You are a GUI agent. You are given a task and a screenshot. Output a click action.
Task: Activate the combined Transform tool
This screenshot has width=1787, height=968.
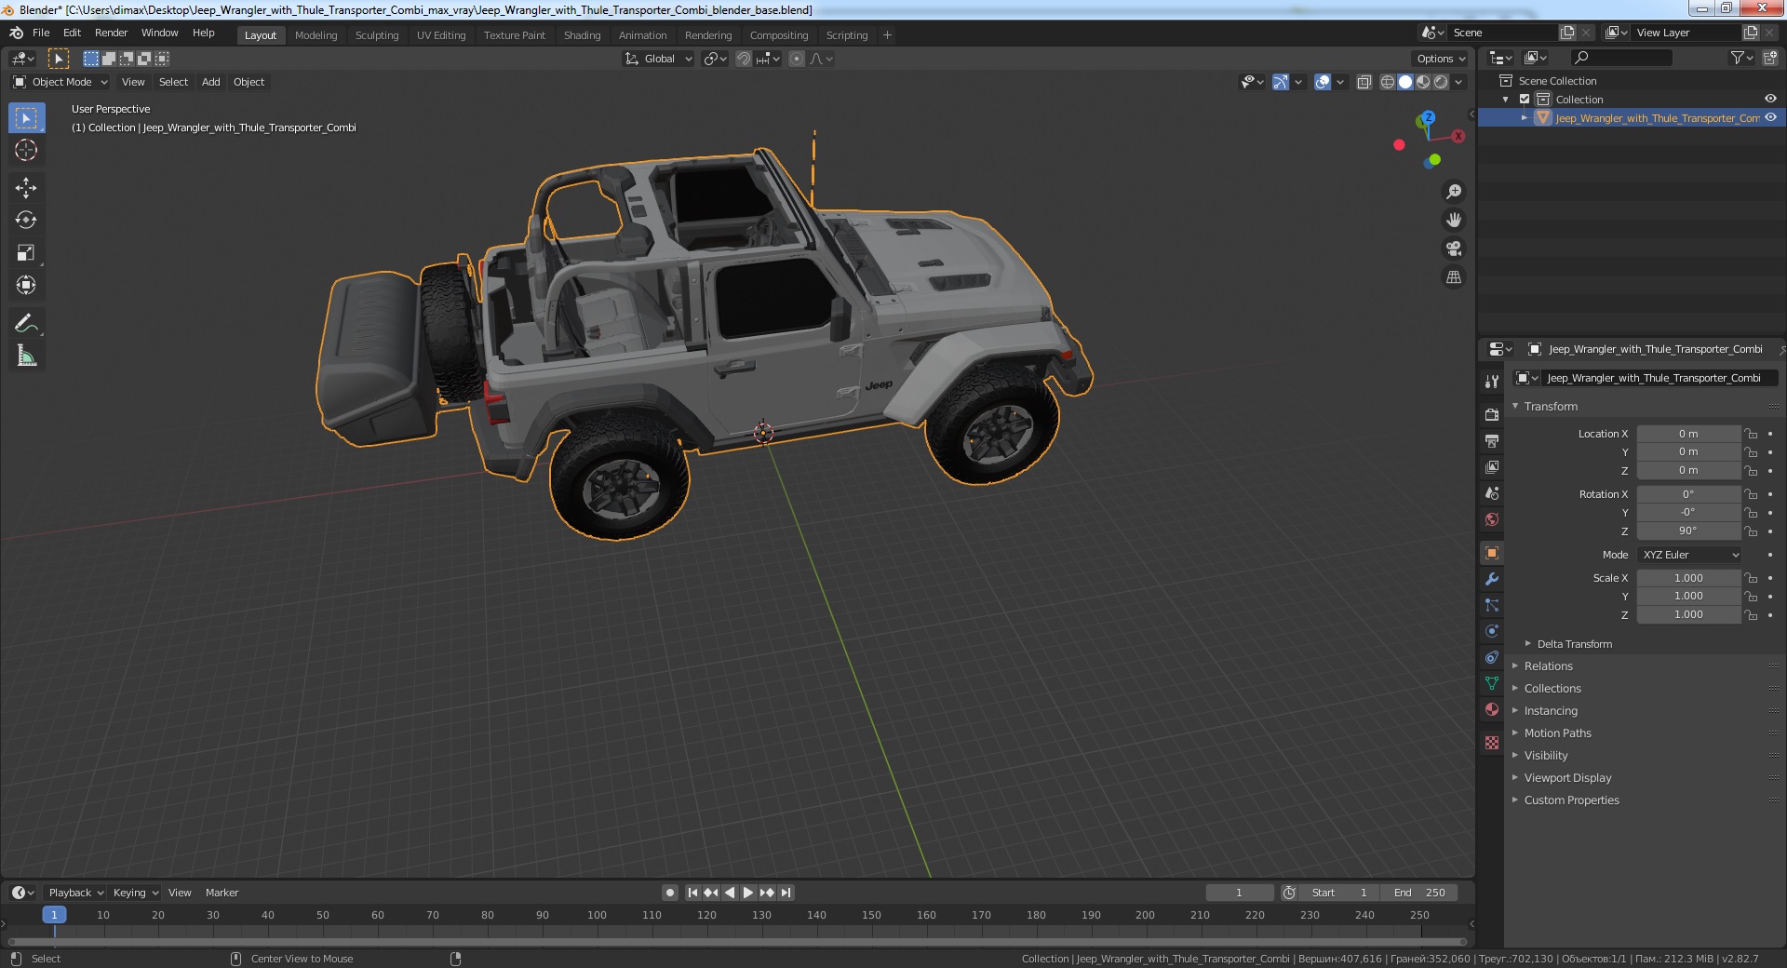26,285
